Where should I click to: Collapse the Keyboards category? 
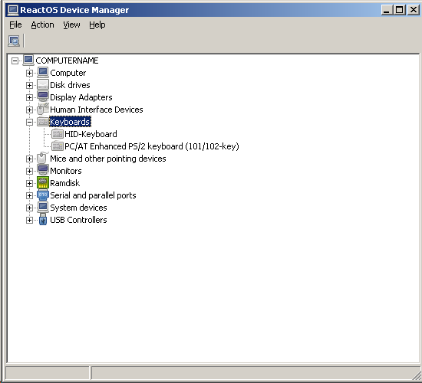tap(30, 122)
